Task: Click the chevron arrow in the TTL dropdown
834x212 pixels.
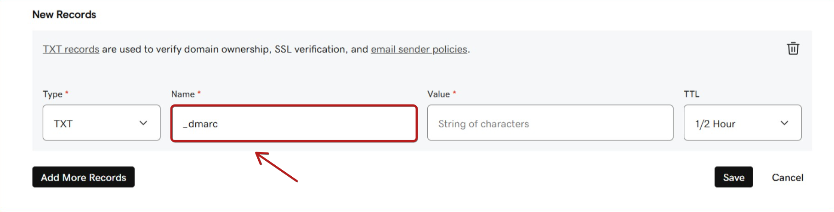Action: (x=784, y=123)
